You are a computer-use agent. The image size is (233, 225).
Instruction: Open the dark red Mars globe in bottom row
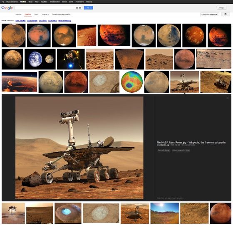[x=221, y=213]
